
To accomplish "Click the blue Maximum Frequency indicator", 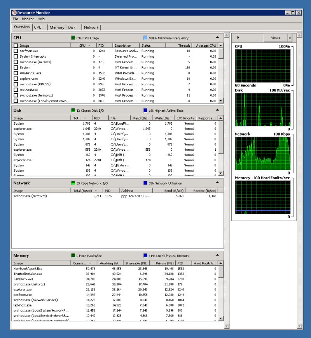I will [x=145, y=37].
